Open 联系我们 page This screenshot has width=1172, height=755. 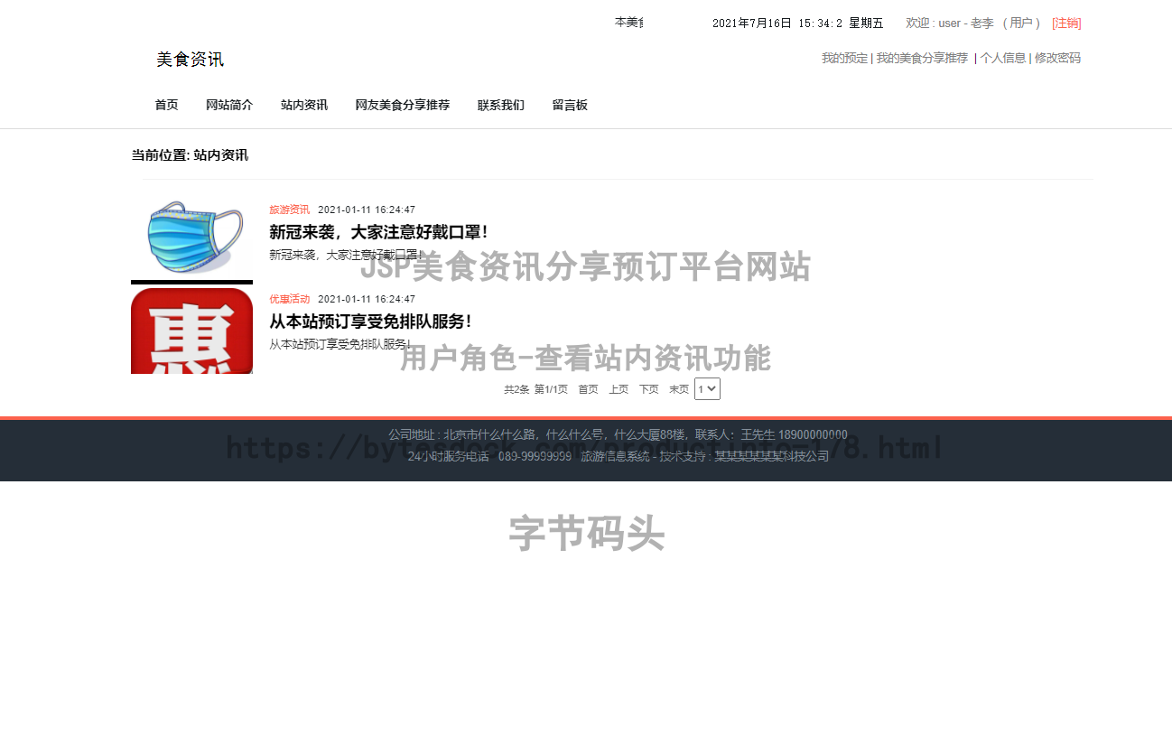pyautogui.click(x=501, y=105)
